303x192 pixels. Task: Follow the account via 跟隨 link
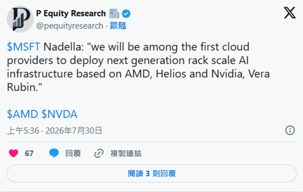(x=118, y=26)
